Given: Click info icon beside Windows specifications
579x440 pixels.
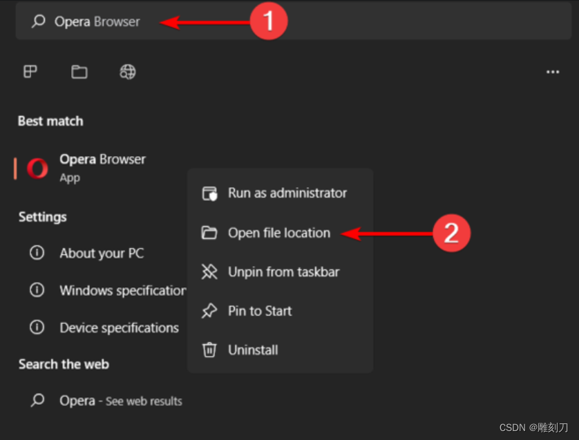Looking at the screenshot, I should [x=37, y=290].
